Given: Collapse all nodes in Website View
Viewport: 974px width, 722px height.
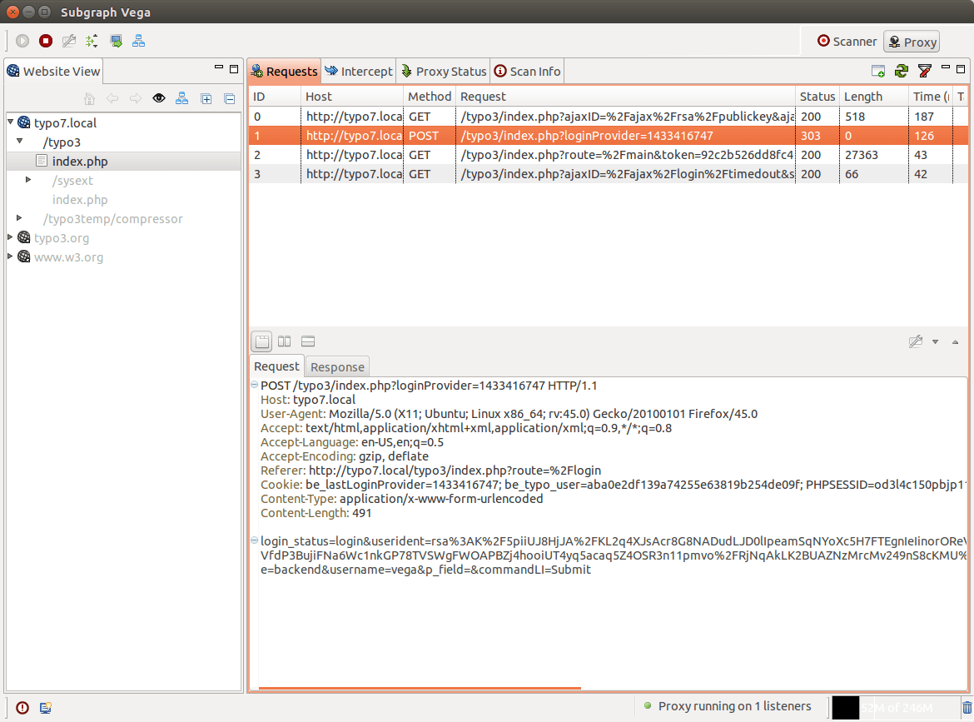Looking at the screenshot, I should 229,99.
